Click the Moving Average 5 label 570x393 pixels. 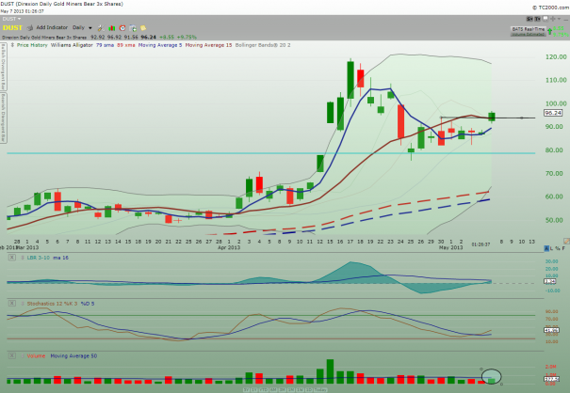(160, 45)
